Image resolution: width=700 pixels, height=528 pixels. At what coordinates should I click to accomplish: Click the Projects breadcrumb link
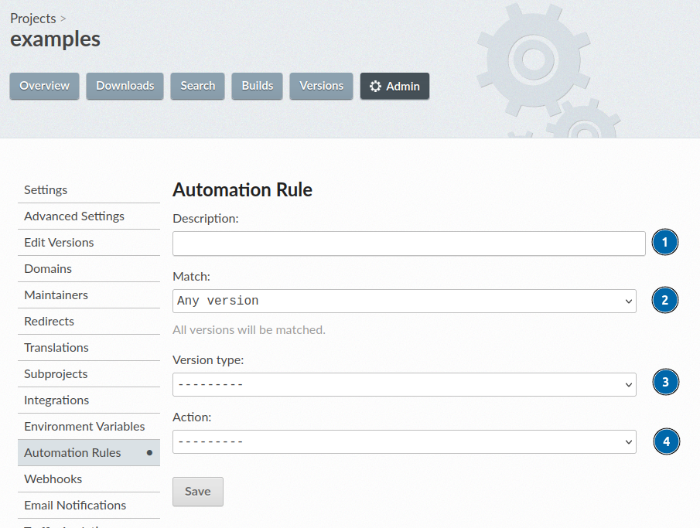click(33, 18)
